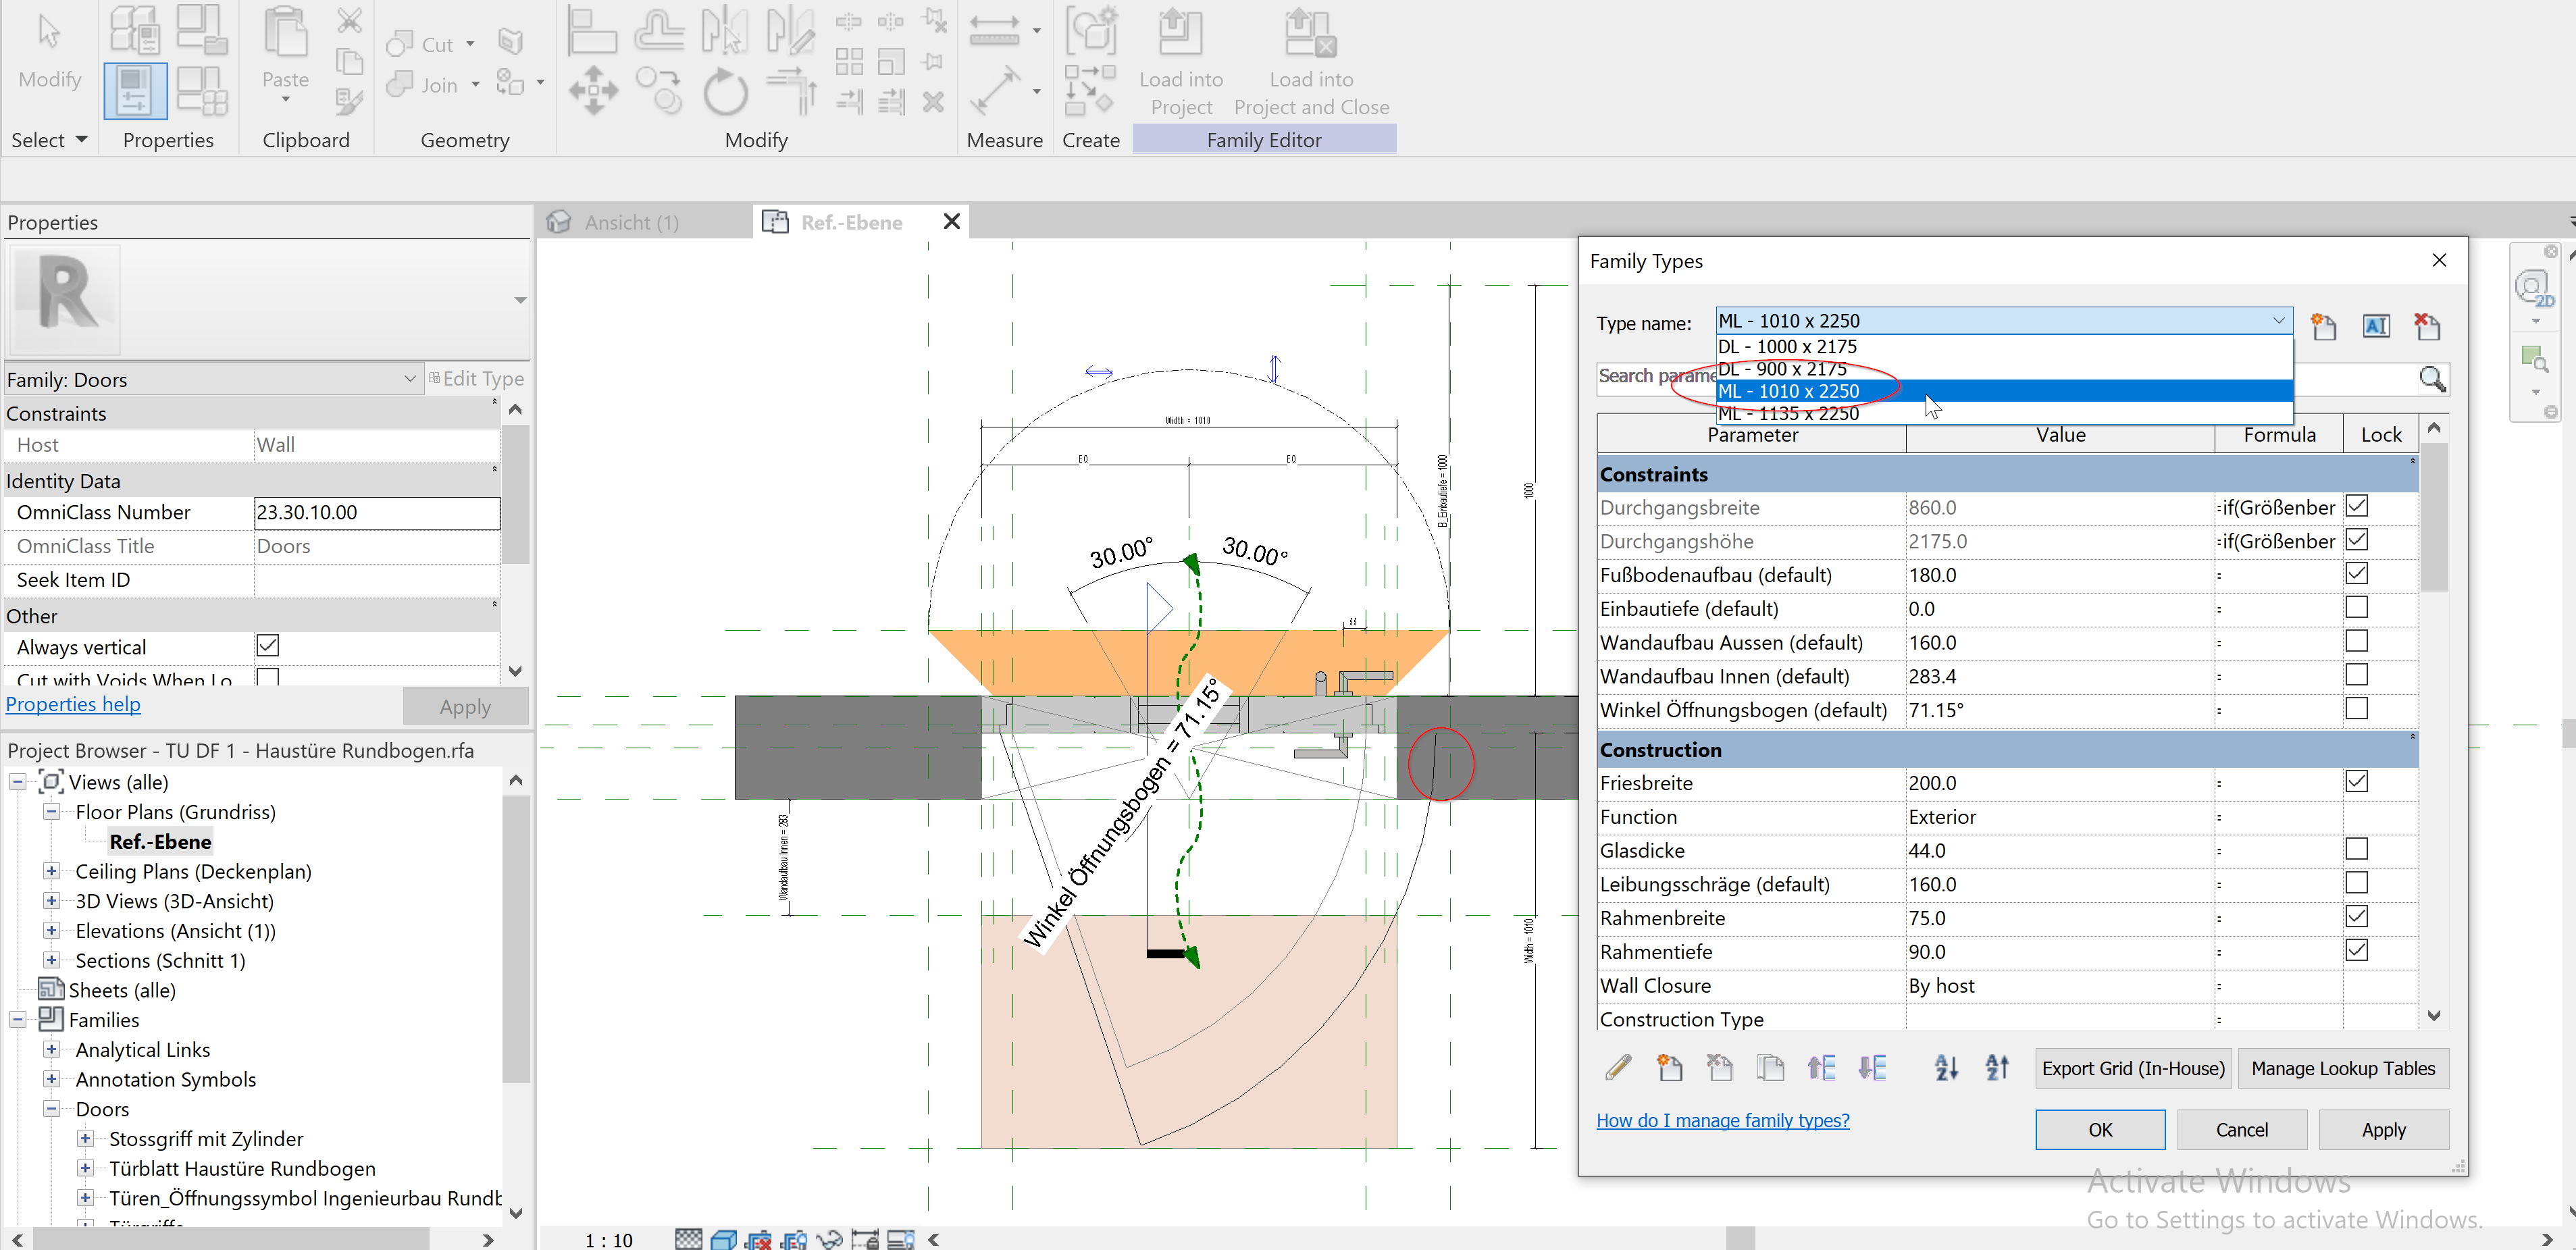
Task: Select the Rotate tool in Modify panel
Action: [725, 93]
